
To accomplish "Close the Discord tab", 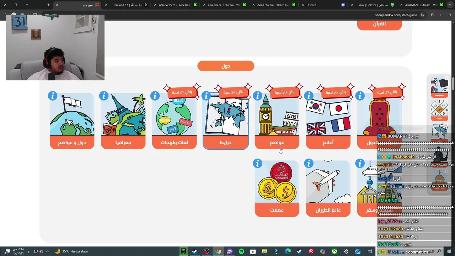I will (x=303, y=5).
